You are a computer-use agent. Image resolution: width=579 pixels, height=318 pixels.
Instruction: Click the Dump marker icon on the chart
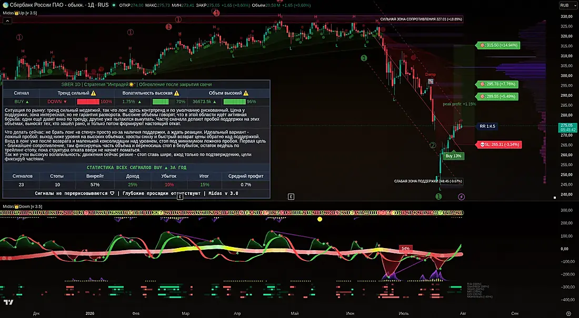(x=430, y=81)
